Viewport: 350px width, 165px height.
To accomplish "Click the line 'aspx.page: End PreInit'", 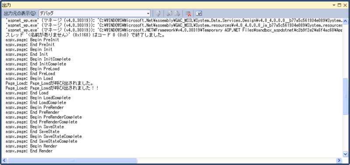I will coord(30,45).
